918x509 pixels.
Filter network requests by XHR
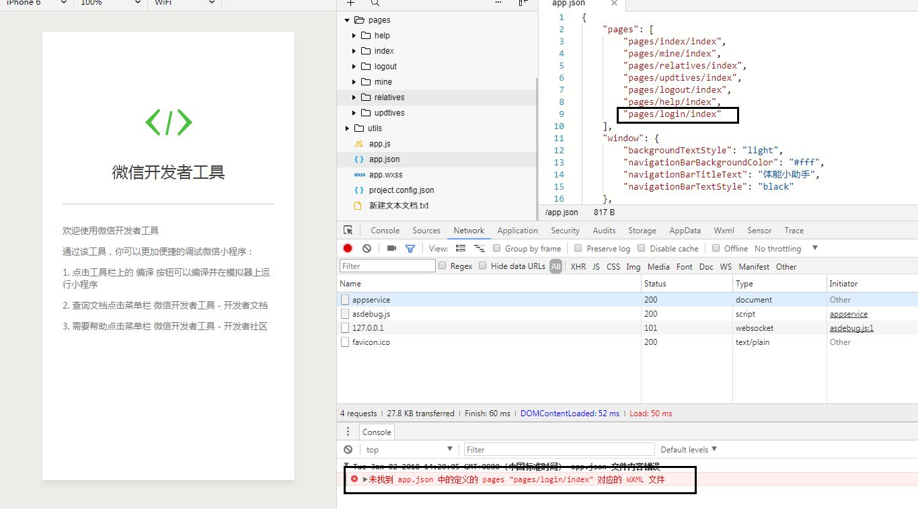(x=578, y=266)
